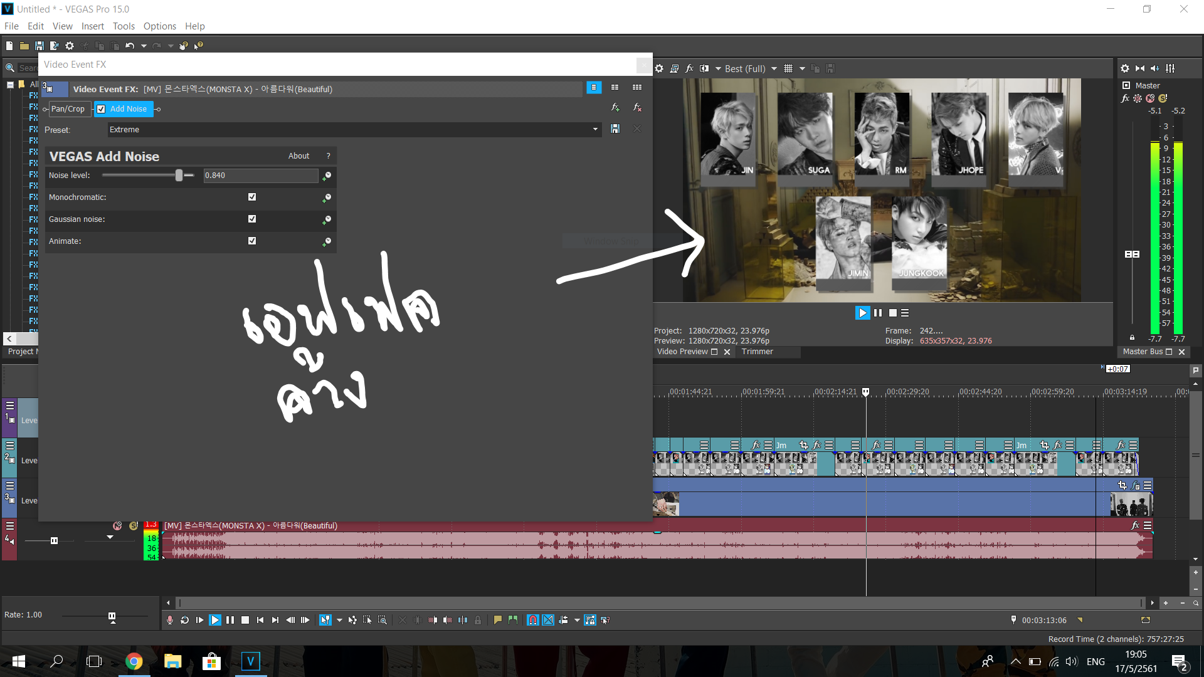Adjust the playback Rate slider
The image size is (1204, 677).
pyautogui.click(x=112, y=617)
